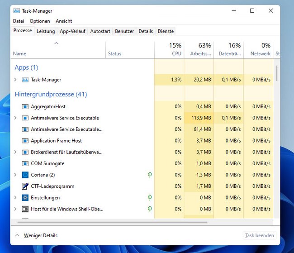Click the vertical scrollbar thumb
This screenshot has width=294, height=253.
click(277, 73)
